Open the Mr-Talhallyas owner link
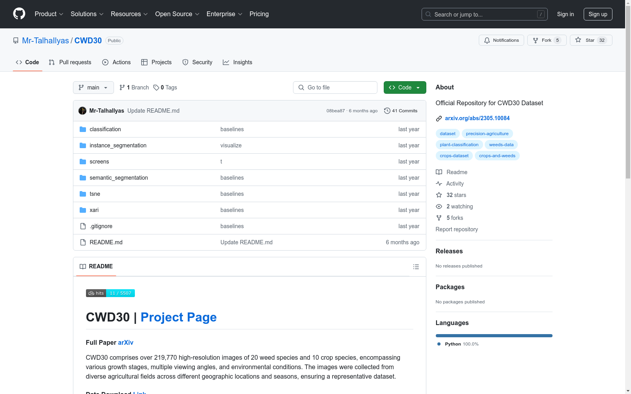 (x=45, y=41)
